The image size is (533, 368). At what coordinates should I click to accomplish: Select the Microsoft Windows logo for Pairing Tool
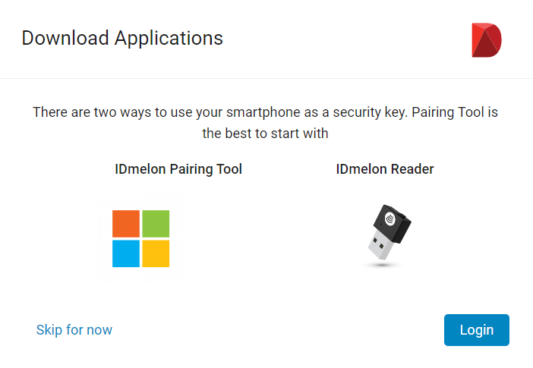140,238
